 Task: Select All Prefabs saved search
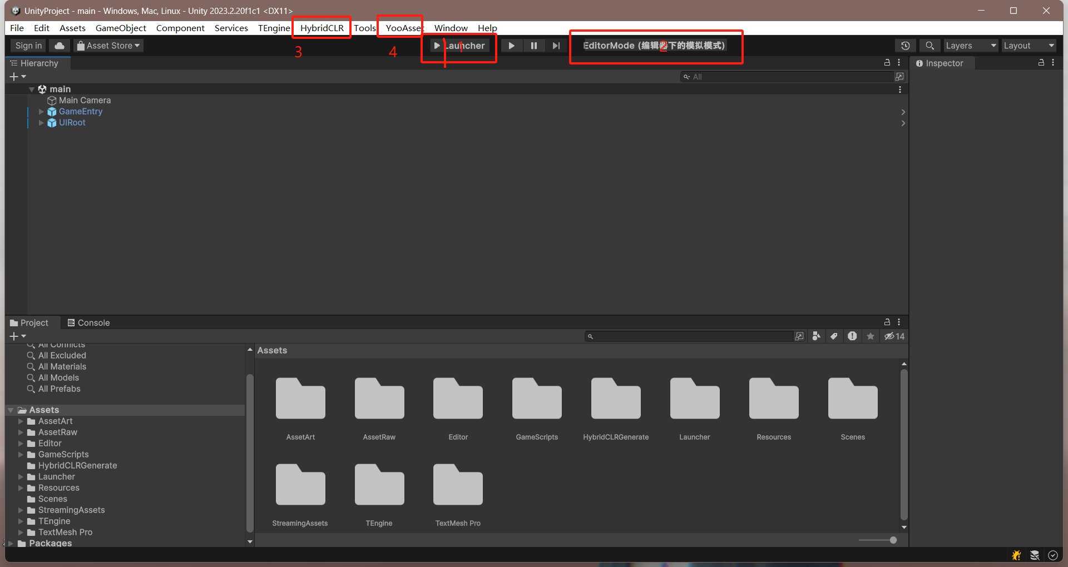pos(59,389)
